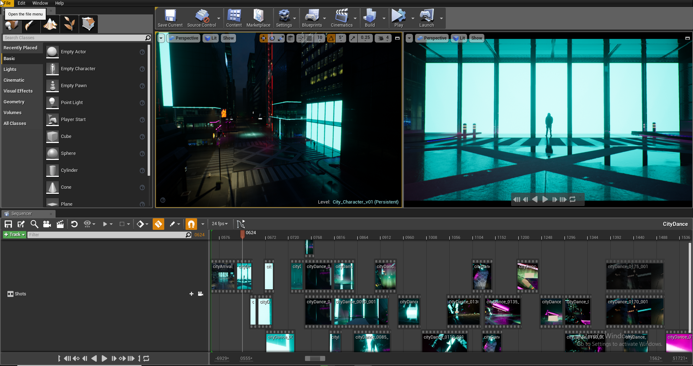Open the Help menu
The image size is (693, 366).
click(60, 3)
